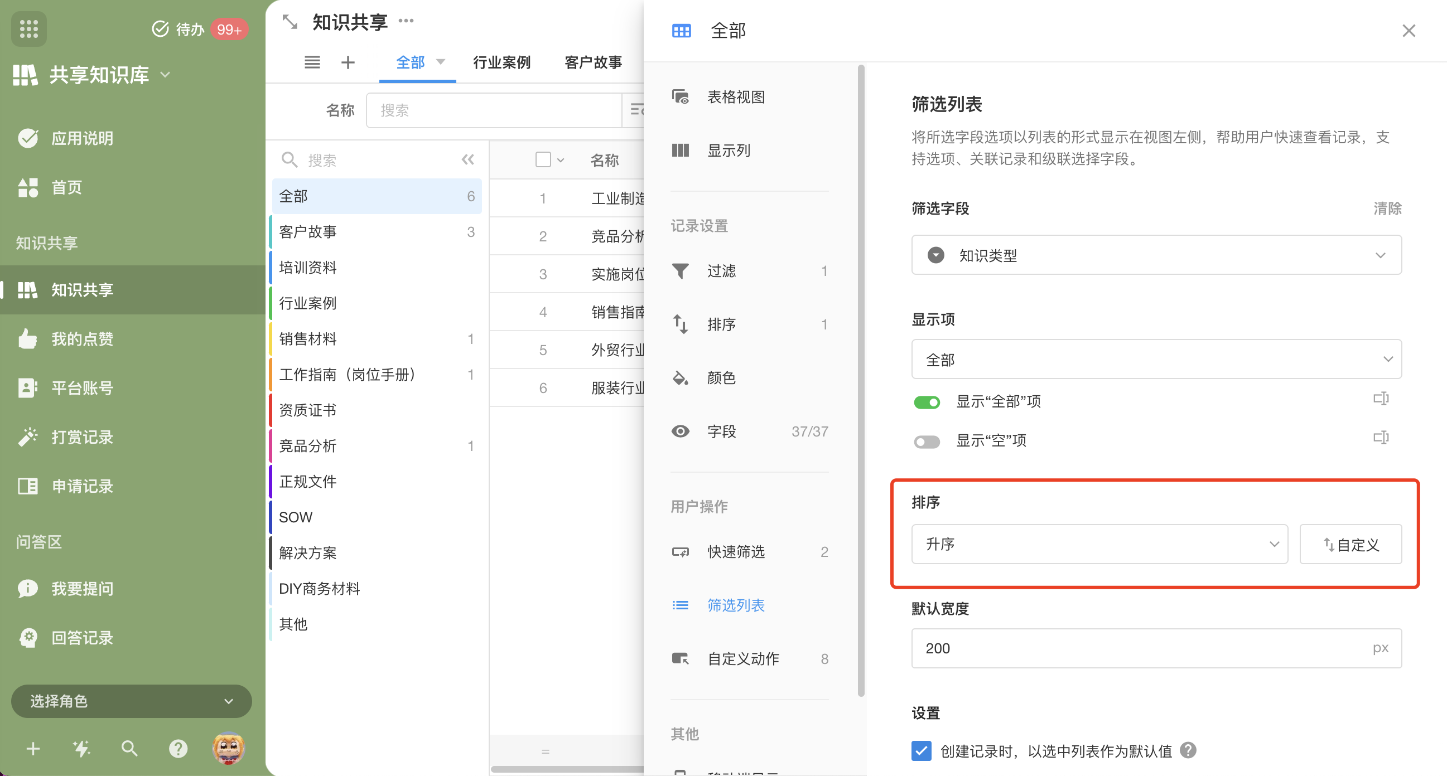Open the app grid launcher icon
The width and height of the screenshot is (1447, 776).
tap(28, 28)
